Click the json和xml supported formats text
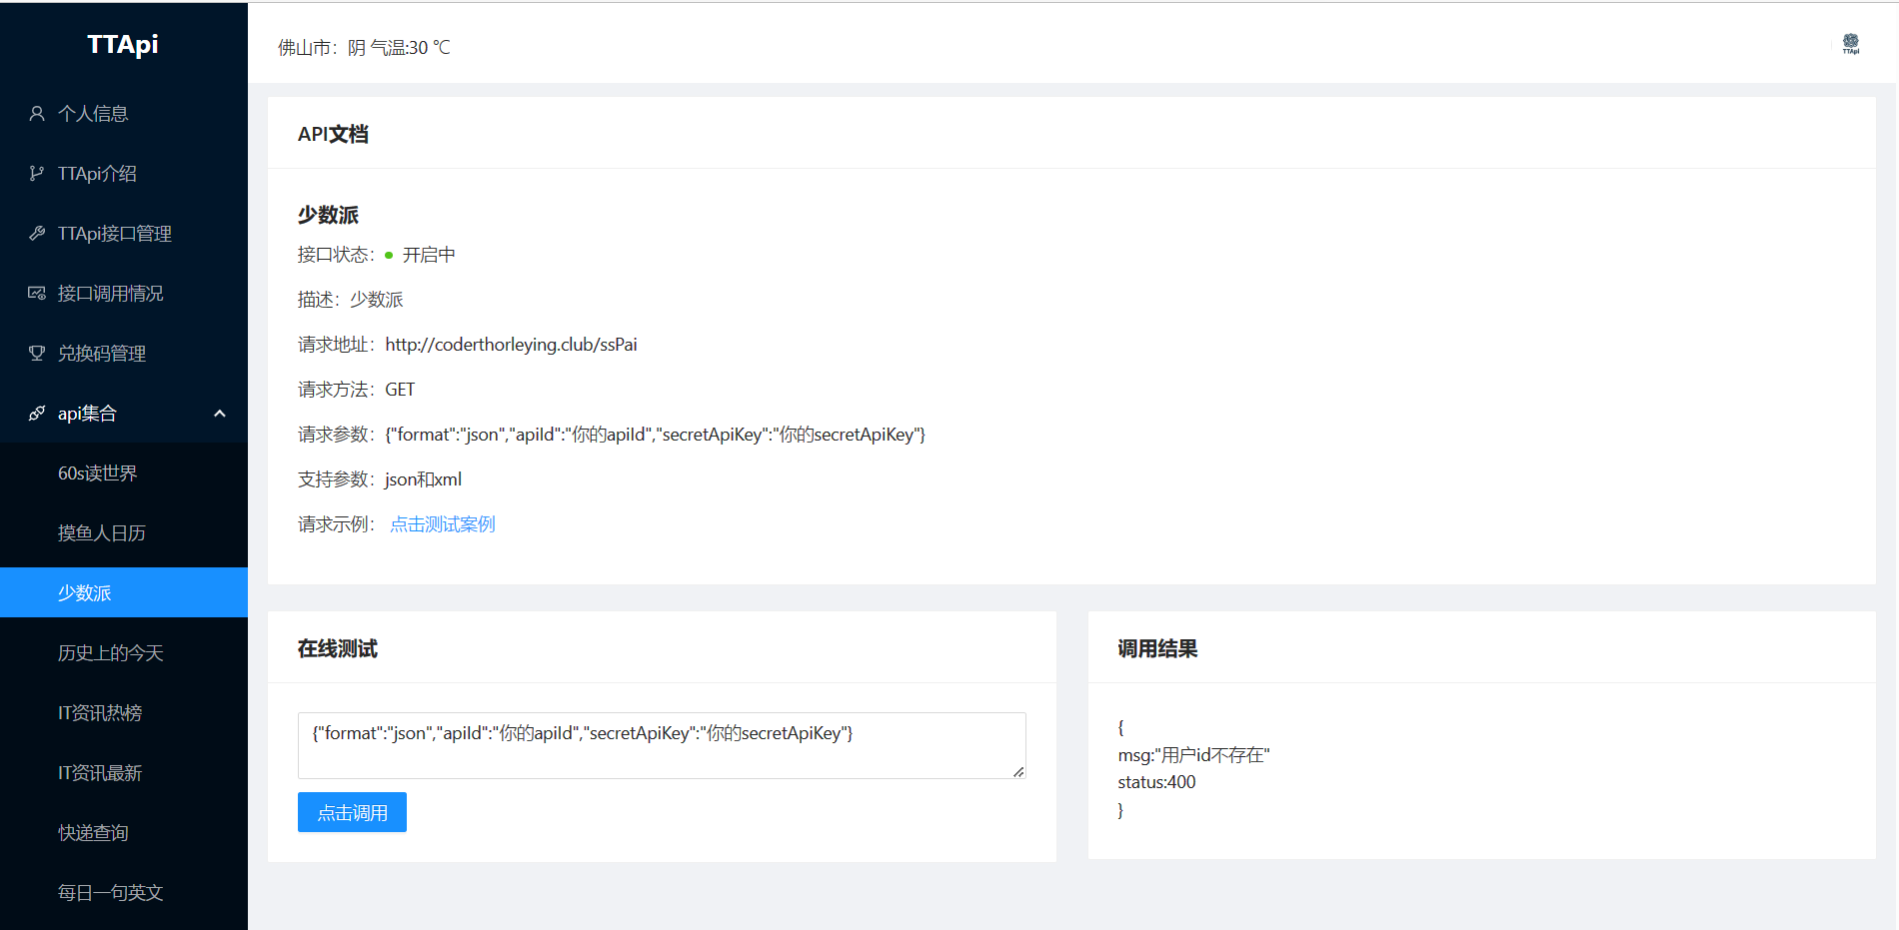 coord(423,479)
